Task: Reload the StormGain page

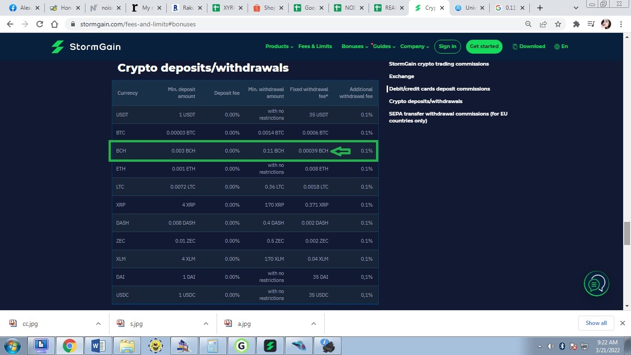Action: 40,24
